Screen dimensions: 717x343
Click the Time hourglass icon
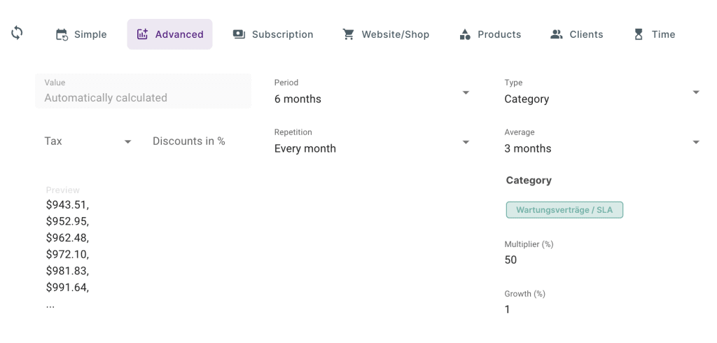[638, 34]
